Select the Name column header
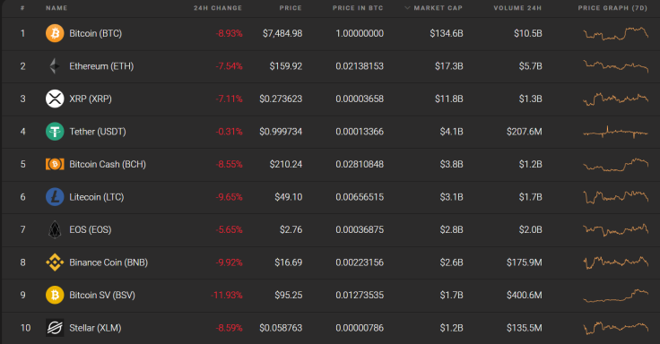Viewport: 660px width, 344px height. point(56,8)
